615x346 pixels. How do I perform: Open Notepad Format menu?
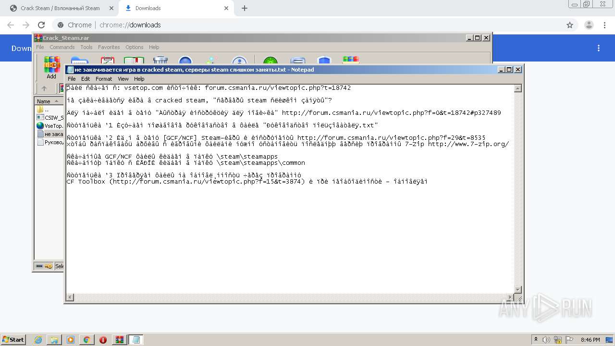click(104, 79)
